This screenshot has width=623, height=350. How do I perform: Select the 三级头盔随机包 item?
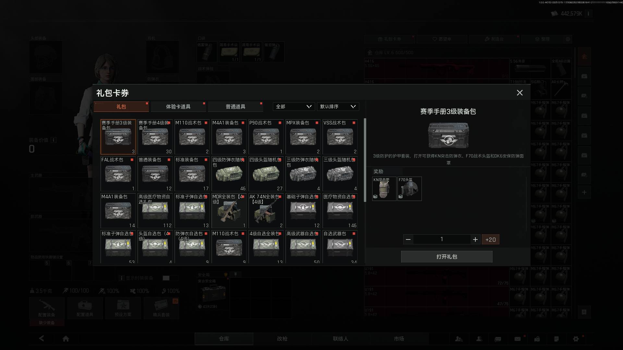click(340, 174)
